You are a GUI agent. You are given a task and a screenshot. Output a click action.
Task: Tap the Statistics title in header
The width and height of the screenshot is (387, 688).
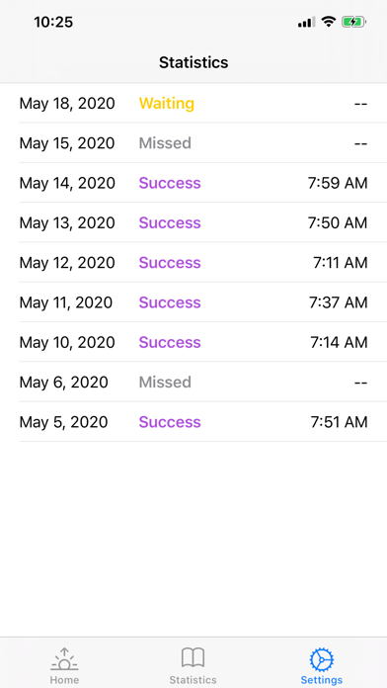pyautogui.click(x=193, y=62)
